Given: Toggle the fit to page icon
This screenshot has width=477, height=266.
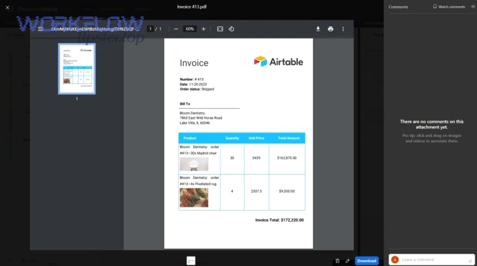Looking at the screenshot, I should (220, 29).
